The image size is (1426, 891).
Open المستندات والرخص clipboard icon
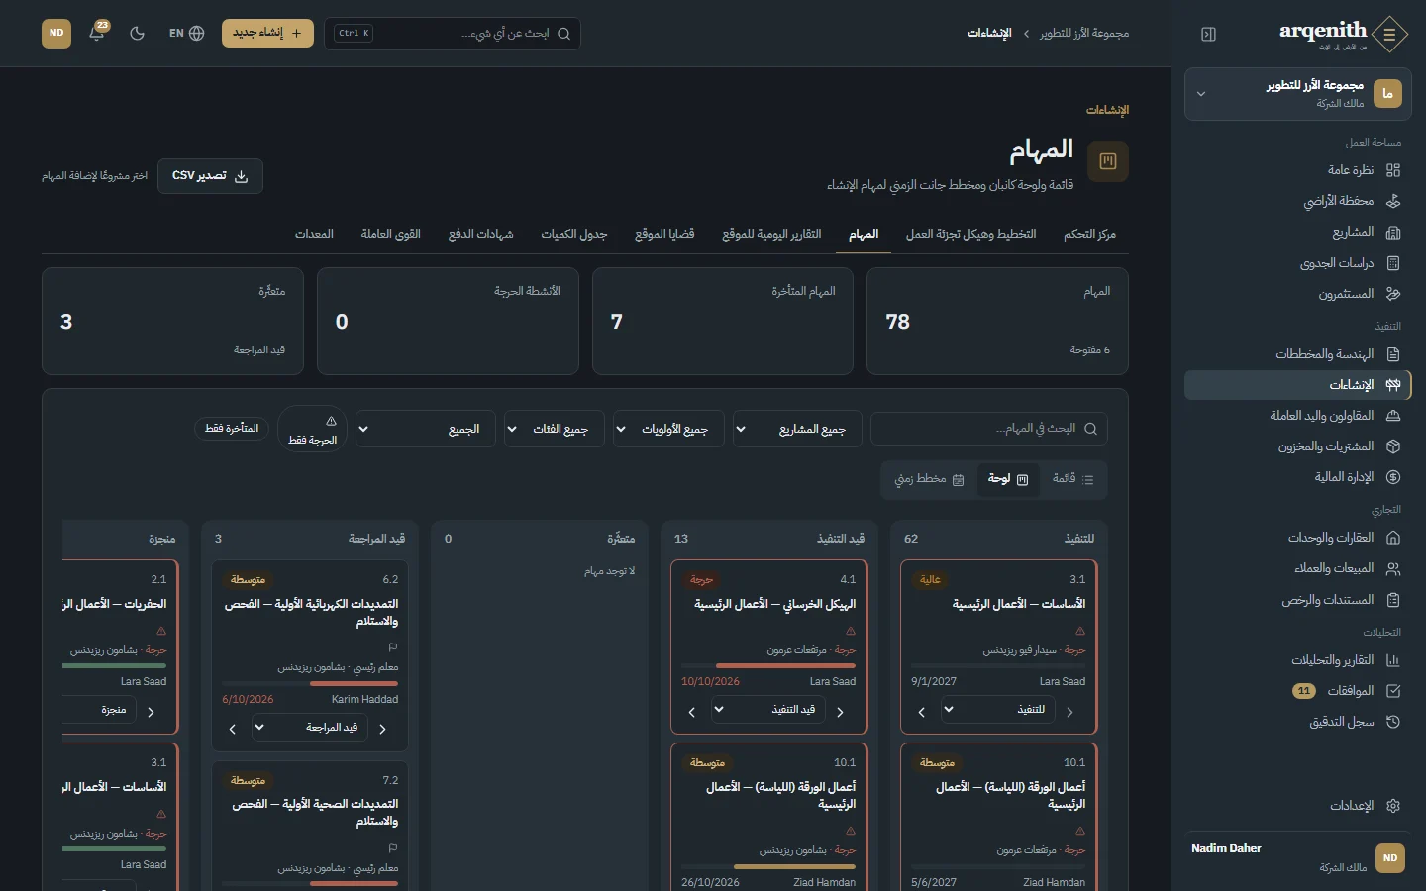[1393, 600]
